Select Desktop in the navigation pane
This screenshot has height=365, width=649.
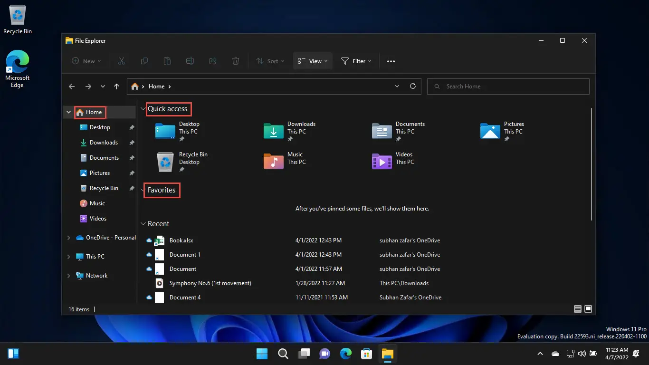pyautogui.click(x=100, y=127)
